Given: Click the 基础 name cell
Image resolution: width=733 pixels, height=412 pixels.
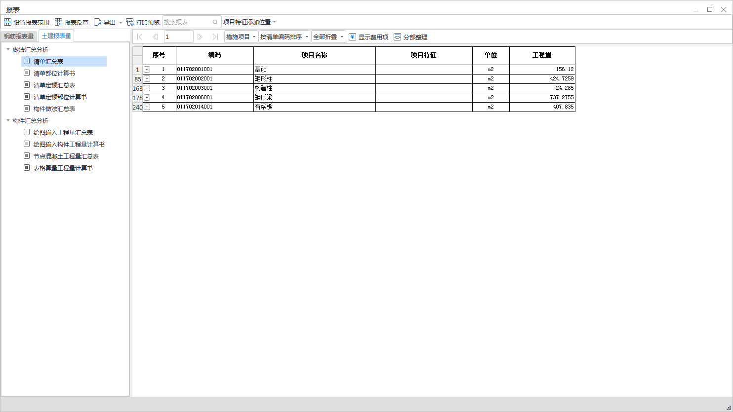Looking at the screenshot, I should (x=315, y=70).
